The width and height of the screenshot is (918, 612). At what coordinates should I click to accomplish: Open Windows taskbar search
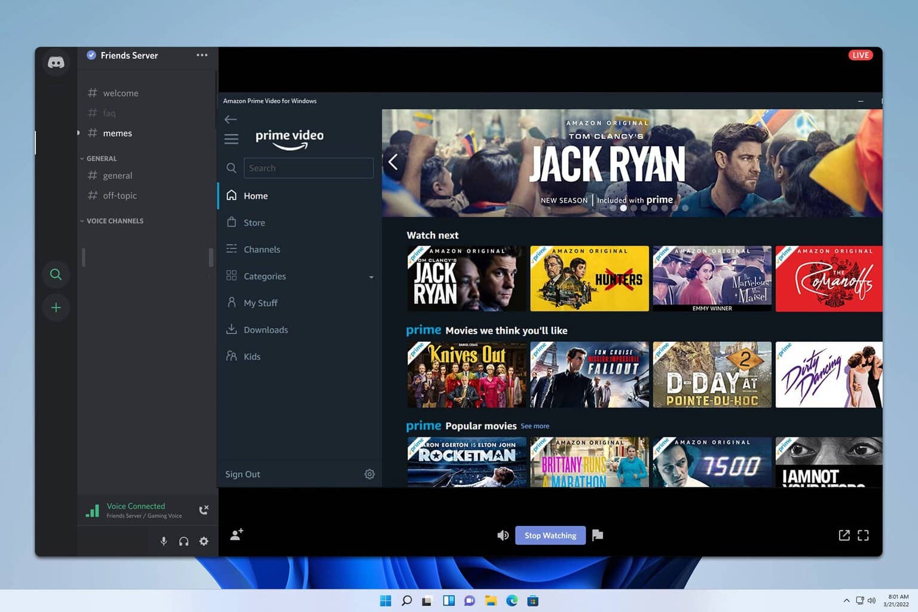[406, 601]
